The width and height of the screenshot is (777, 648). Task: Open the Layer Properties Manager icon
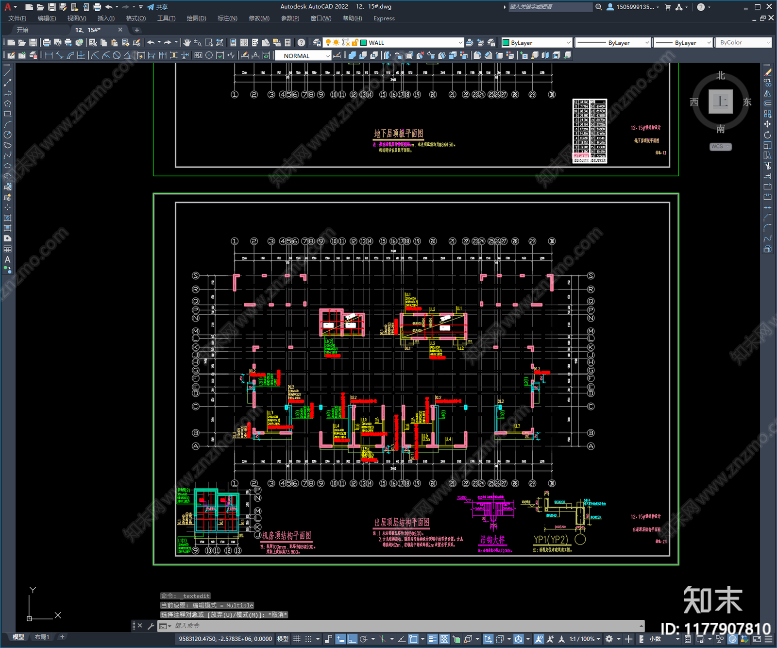(x=317, y=43)
